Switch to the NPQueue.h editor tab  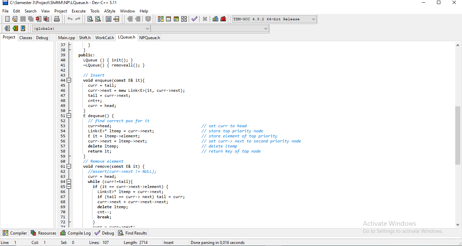(149, 37)
